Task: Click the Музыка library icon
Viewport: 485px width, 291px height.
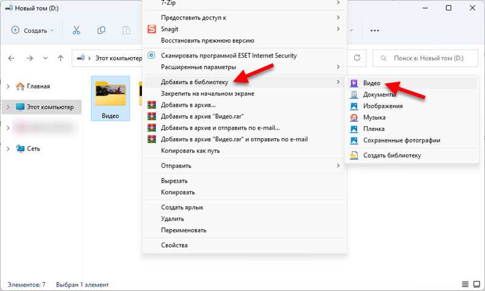Action: (354, 118)
